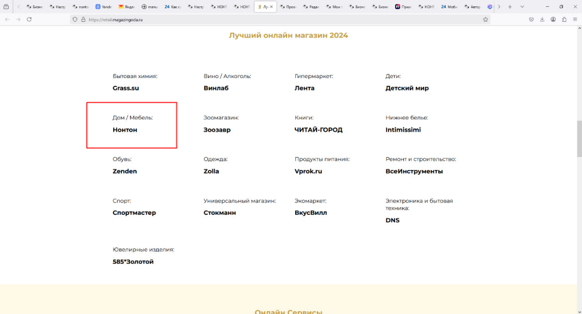582x314 pixels.
Task: Switch to the Прил tab
Action: (403, 7)
